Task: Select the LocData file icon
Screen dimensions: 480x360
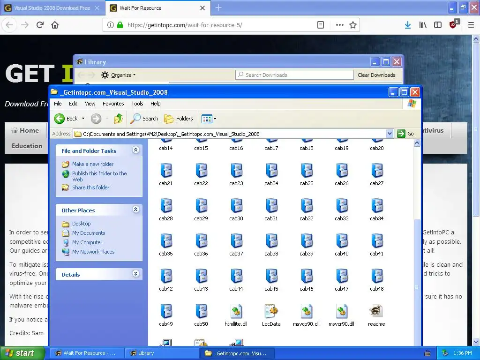Action: [x=271, y=311]
